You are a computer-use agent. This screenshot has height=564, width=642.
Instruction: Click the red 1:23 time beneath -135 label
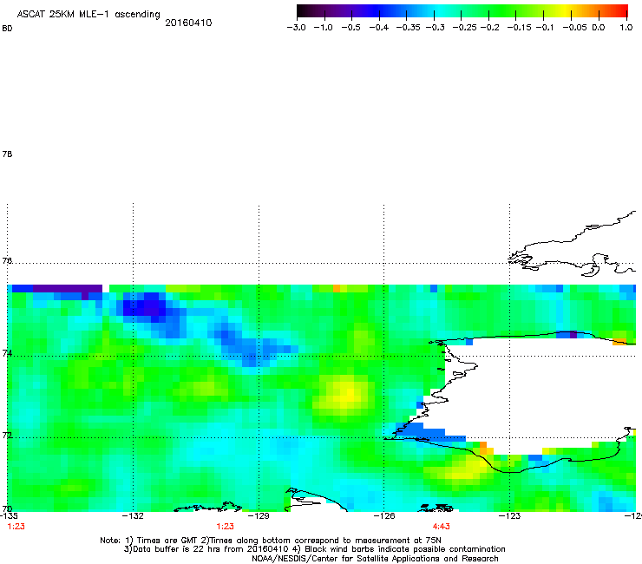(x=16, y=527)
